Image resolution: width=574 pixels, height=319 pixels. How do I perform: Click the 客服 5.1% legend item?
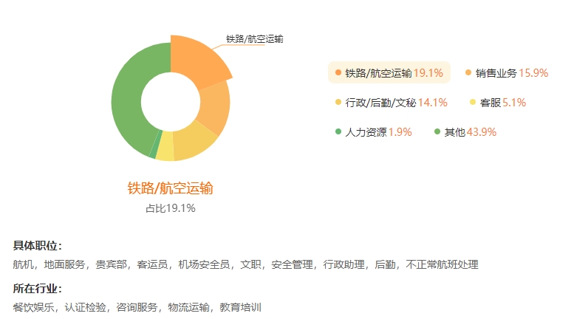click(x=498, y=103)
